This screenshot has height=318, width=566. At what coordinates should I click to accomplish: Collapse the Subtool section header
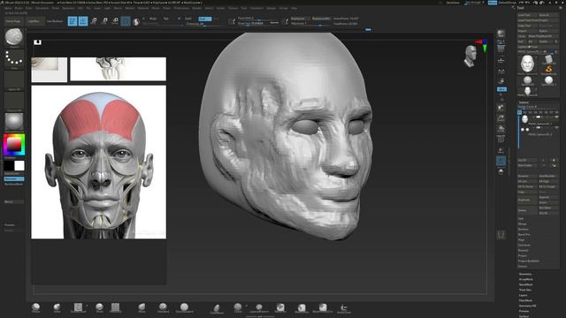524,102
